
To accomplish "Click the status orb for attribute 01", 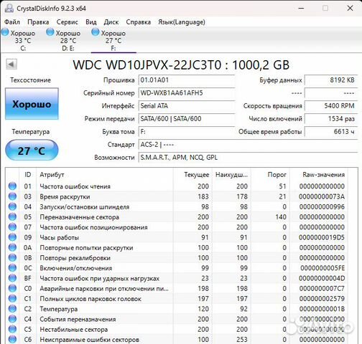I will pos(12,186).
